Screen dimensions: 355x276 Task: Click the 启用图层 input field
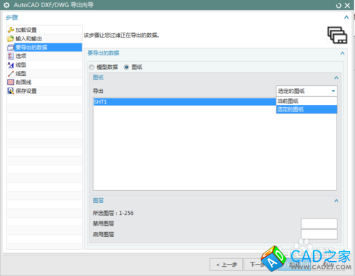pos(319,234)
